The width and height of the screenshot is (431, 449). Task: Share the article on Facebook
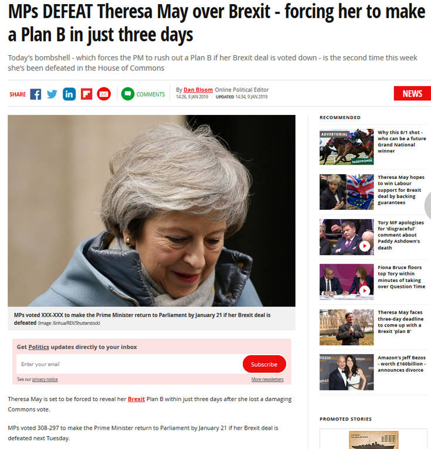[x=36, y=94]
